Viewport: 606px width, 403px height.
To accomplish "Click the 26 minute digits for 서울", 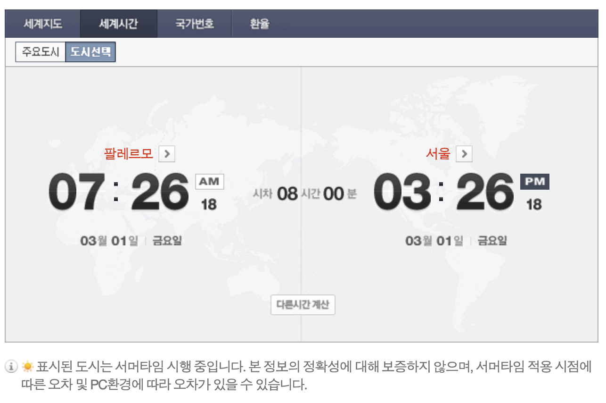I will point(485,193).
